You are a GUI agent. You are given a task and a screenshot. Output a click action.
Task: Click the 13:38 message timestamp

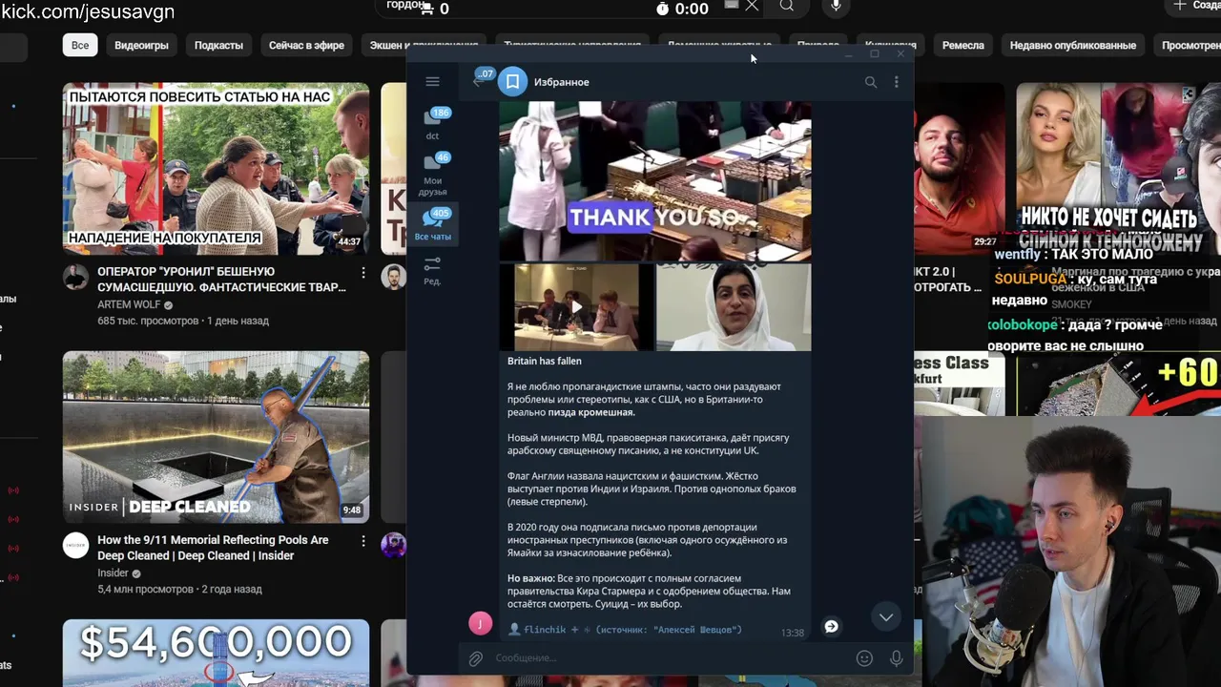(x=792, y=633)
